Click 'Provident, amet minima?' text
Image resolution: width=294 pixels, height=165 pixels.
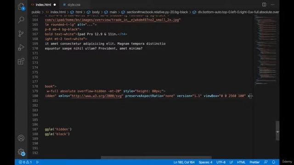click(x=120, y=49)
